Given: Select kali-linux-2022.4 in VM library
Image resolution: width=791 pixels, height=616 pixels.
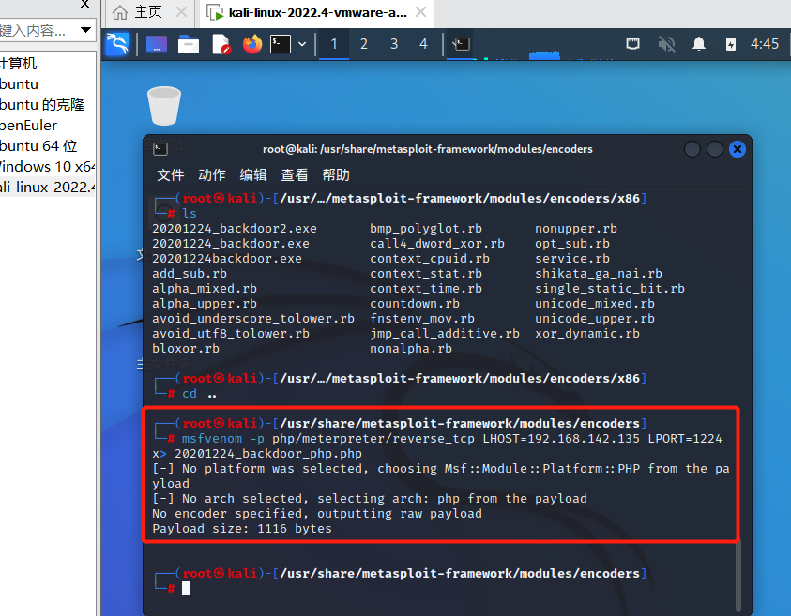Looking at the screenshot, I should point(48,187).
